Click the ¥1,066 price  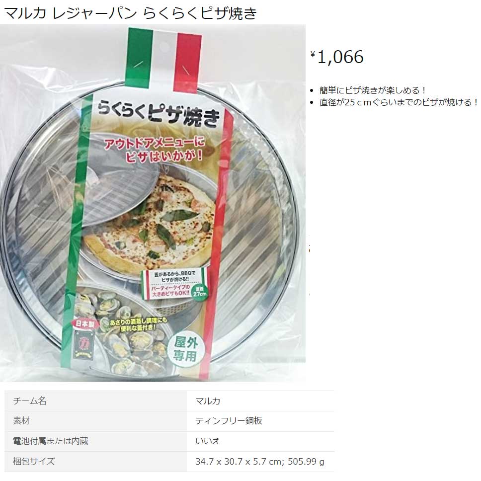coord(337,57)
